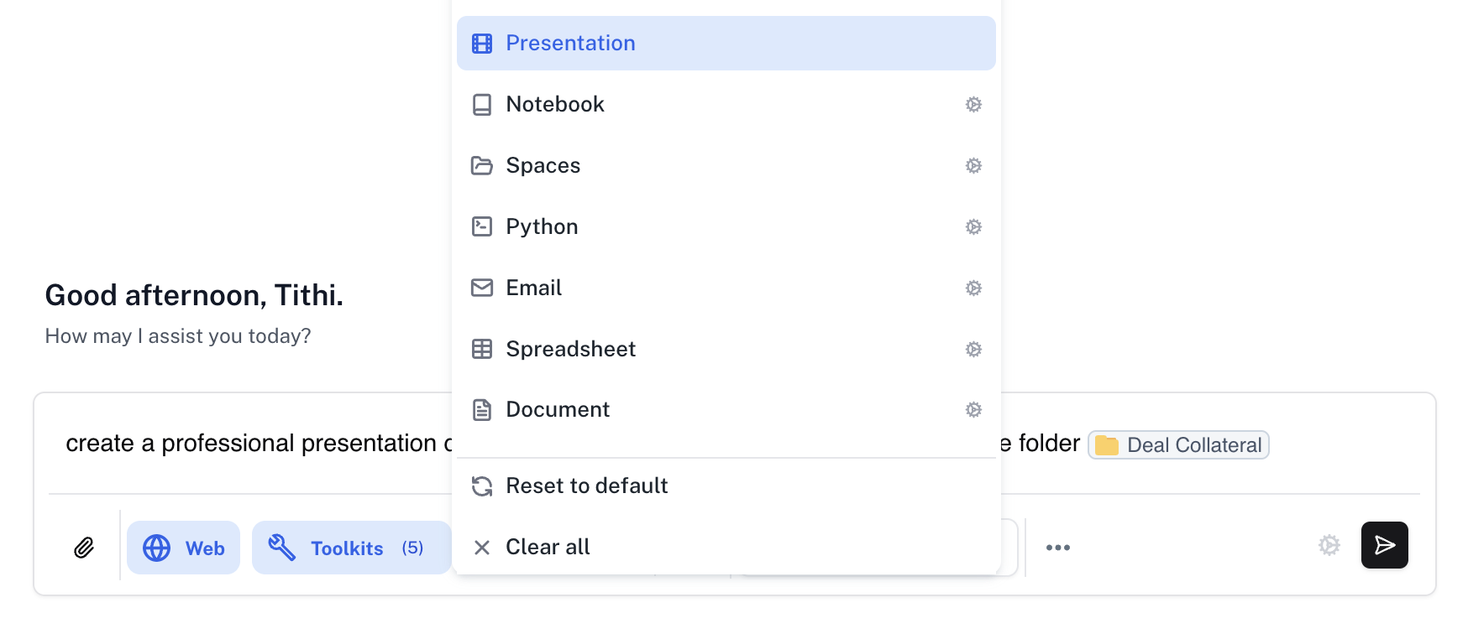1468x644 pixels.
Task: Open the three-dots more options menu
Action: pos(1057,548)
